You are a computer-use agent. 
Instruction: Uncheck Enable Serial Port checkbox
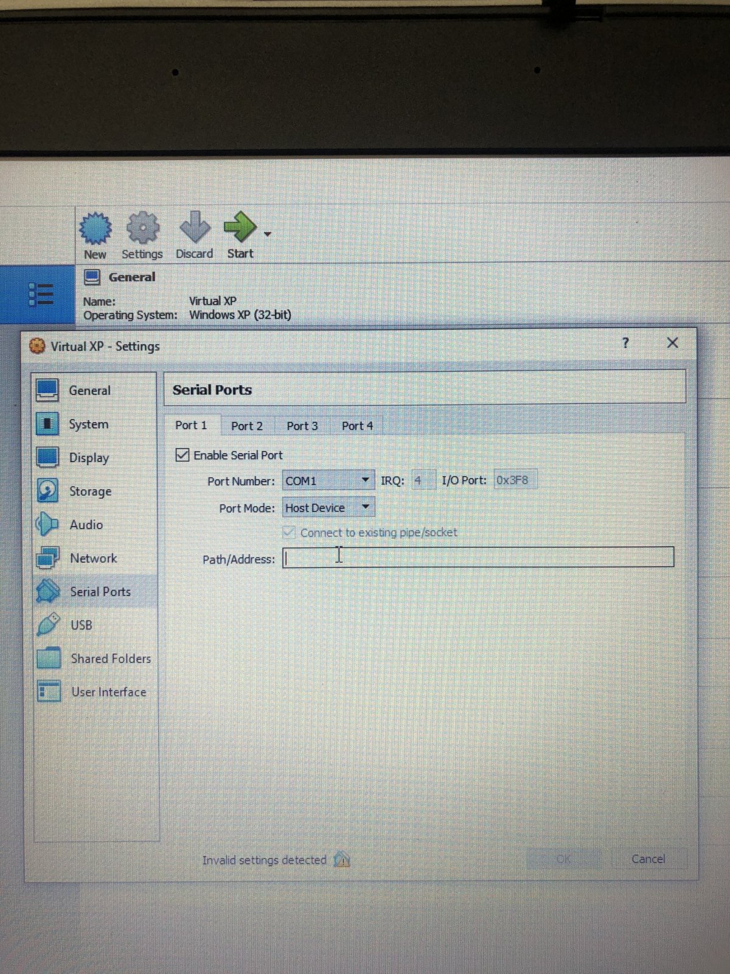click(182, 455)
